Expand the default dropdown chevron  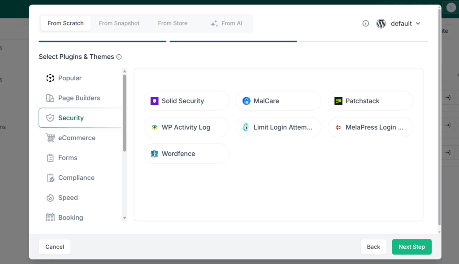418,23
